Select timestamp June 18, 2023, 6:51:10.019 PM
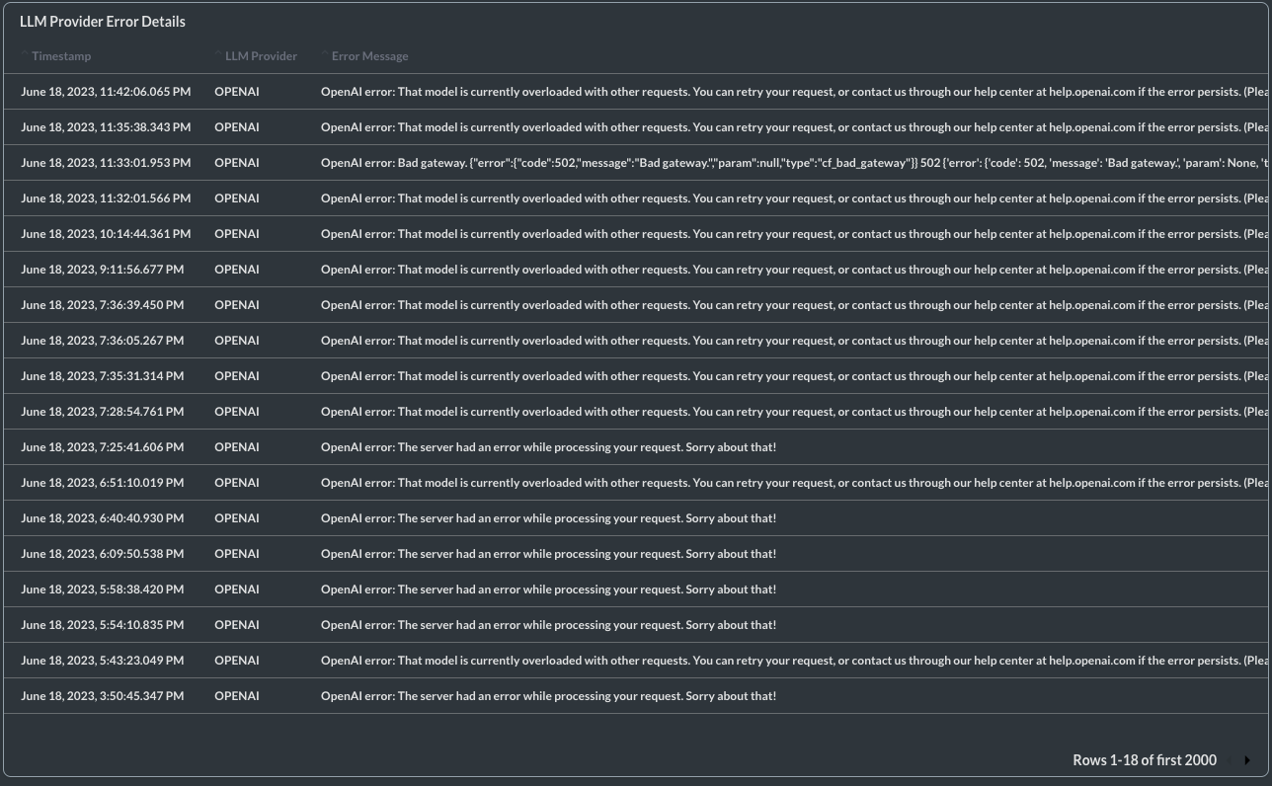The height and width of the screenshot is (786, 1272). tap(102, 483)
